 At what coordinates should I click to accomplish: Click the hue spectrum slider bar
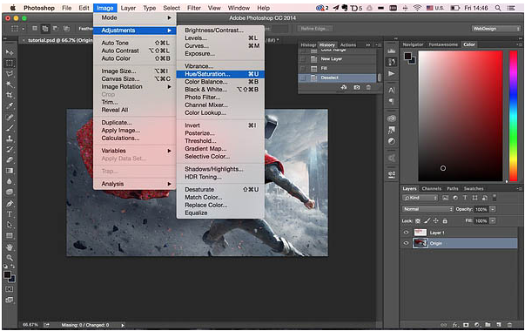(514, 116)
